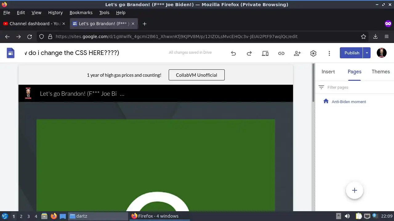Viewport: 394px width, 221px height.
Task: Open the Publish dropdown arrow
Action: [367, 53]
